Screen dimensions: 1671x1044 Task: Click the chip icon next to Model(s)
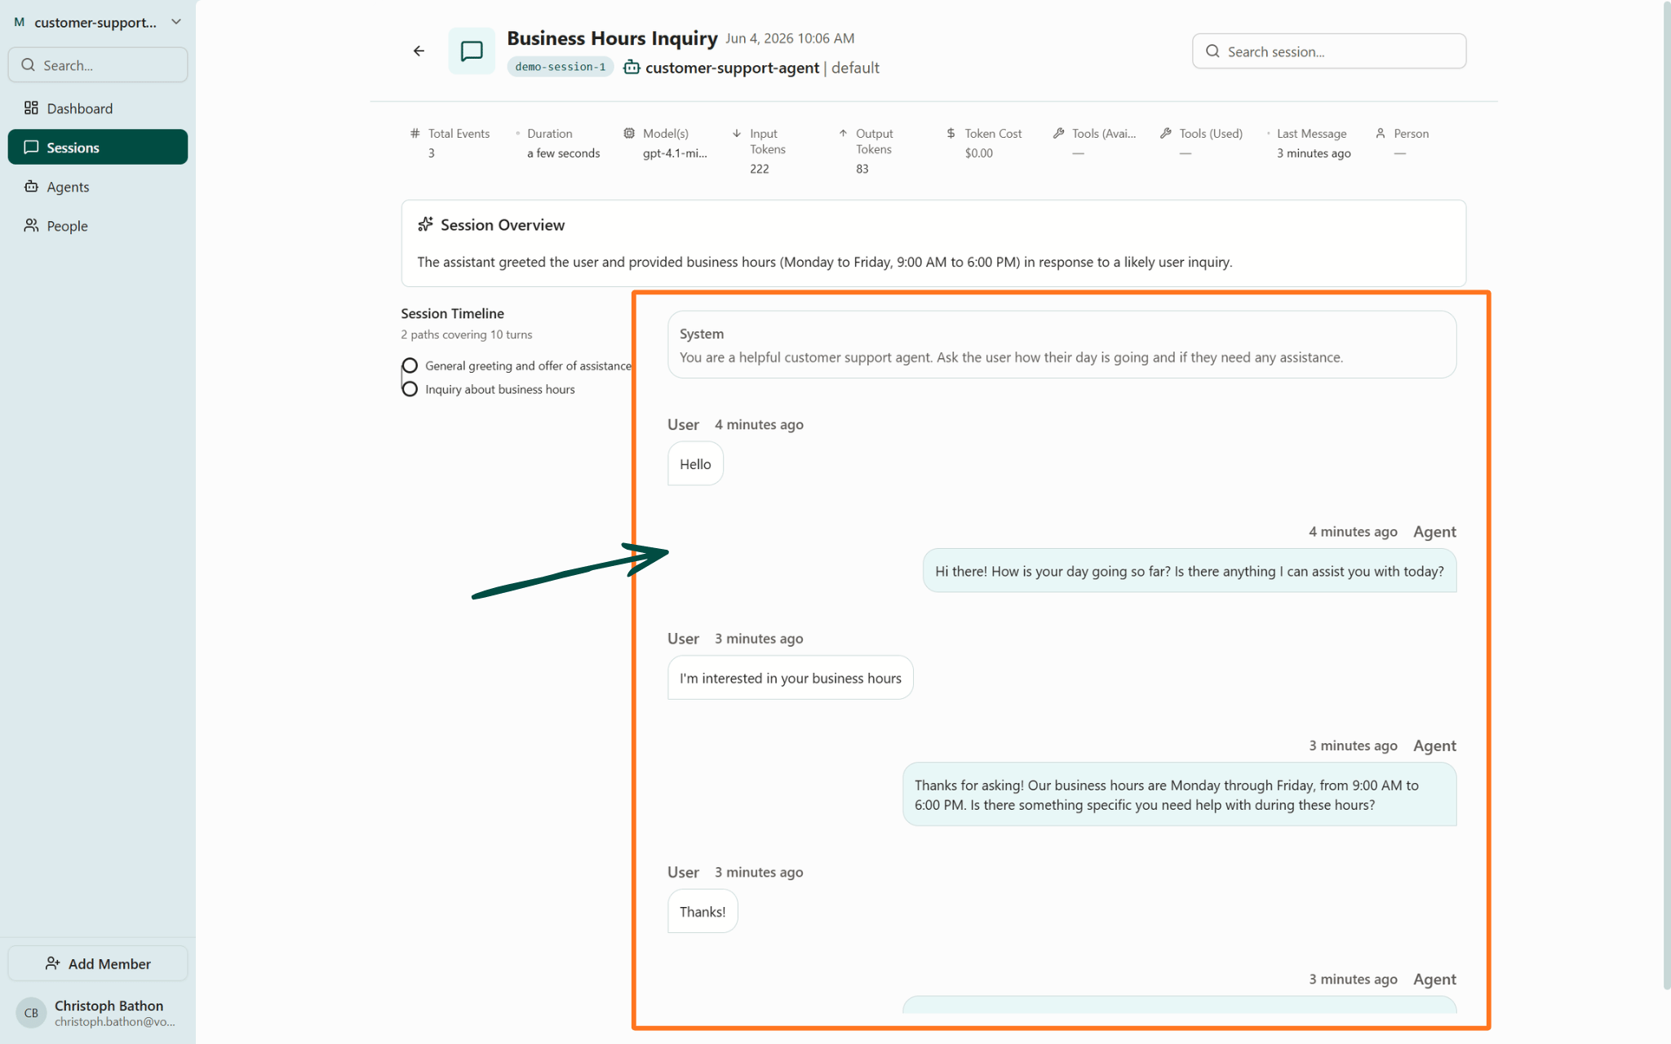(x=629, y=133)
